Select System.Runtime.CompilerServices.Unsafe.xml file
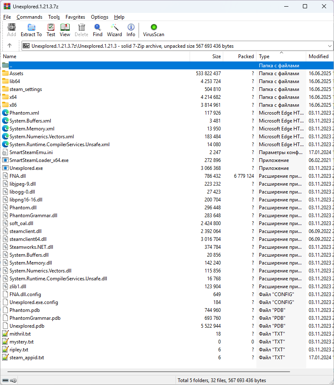This screenshot has width=334, height=385. pyautogui.click(x=60, y=145)
